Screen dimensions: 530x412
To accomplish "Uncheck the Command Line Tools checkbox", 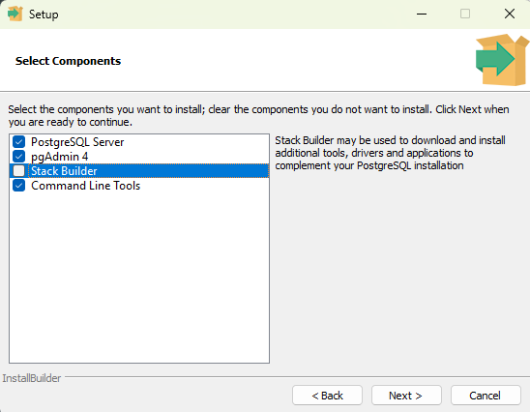I will coord(19,186).
